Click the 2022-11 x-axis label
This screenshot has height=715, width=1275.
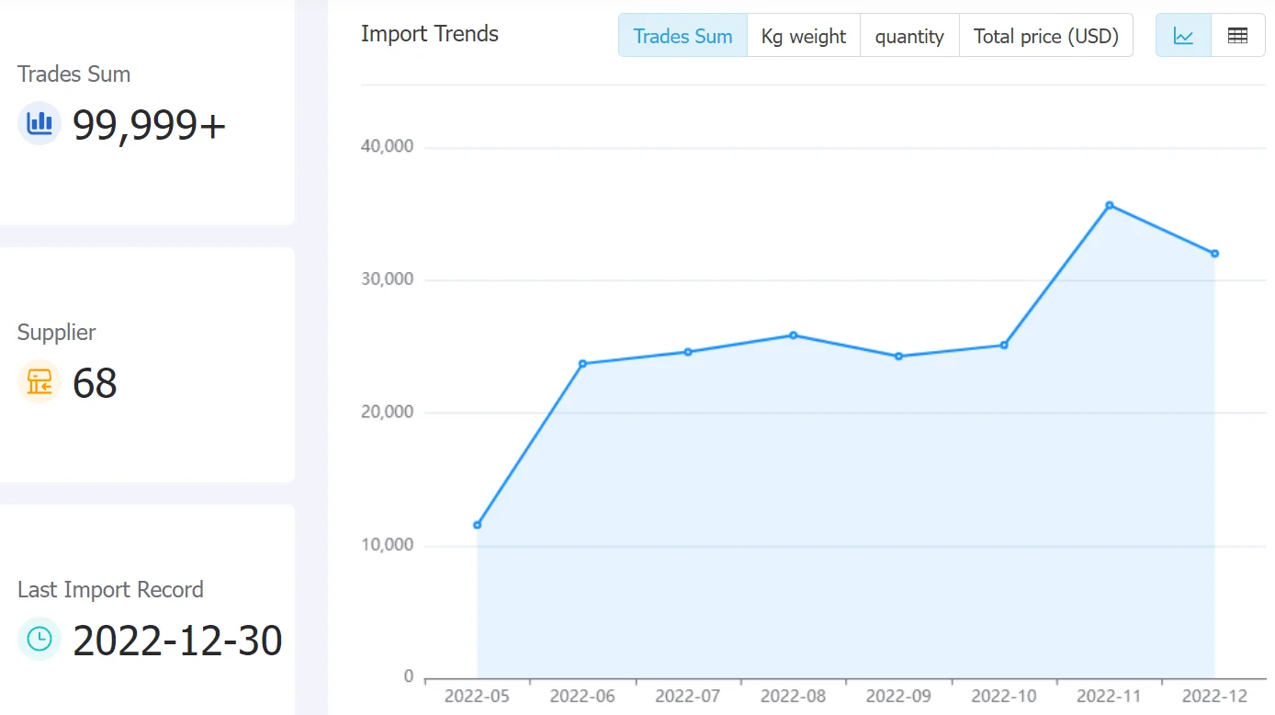click(1110, 696)
